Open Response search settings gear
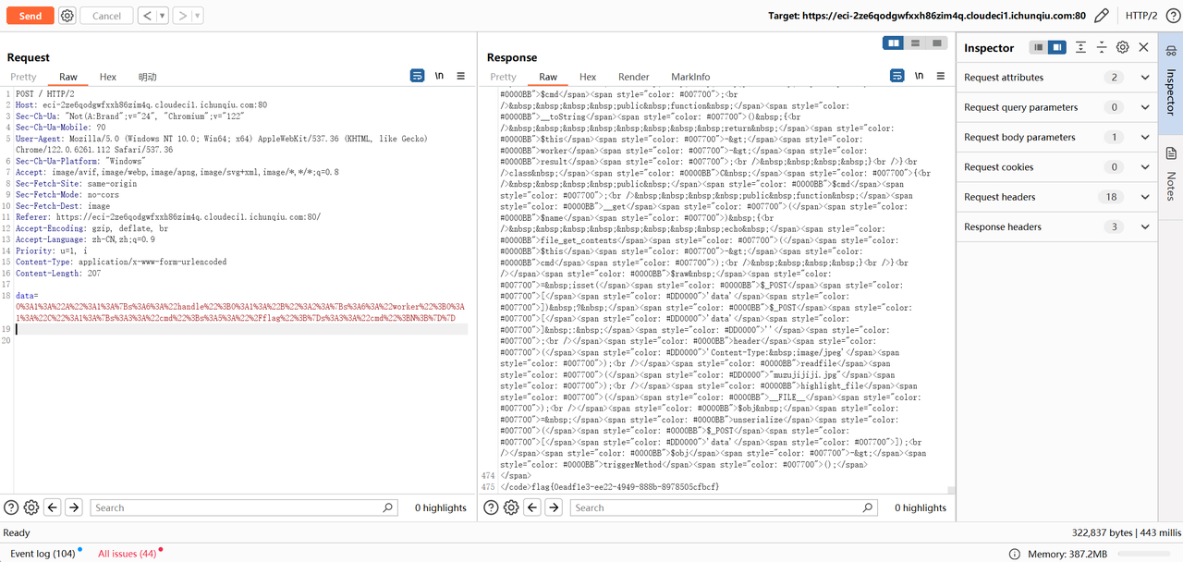Image resolution: width=1183 pixels, height=562 pixels. [511, 507]
